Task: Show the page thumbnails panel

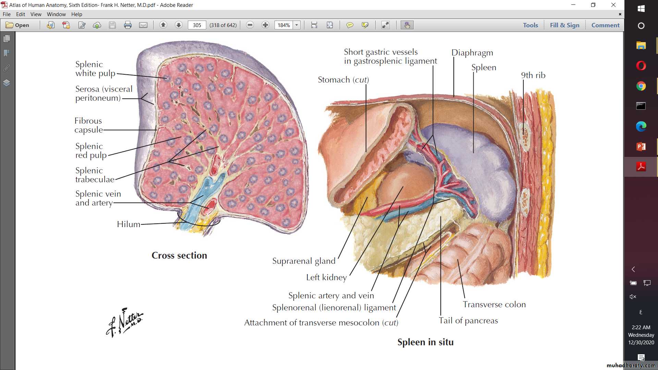Action: pyautogui.click(x=7, y=39)
